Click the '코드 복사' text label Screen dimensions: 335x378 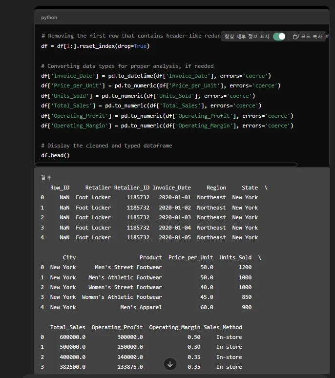pyautogui.click(x=311, y=37)
